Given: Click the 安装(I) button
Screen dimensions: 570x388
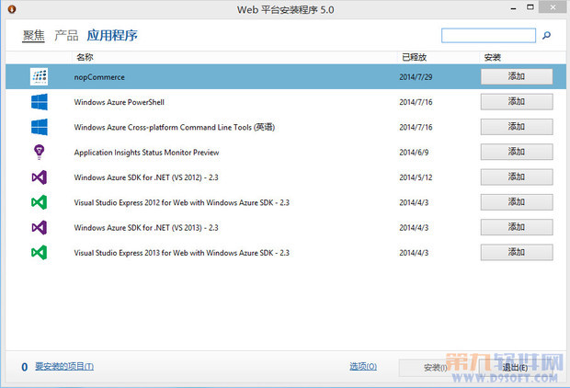Looking at the screenshot, I should (435, 368).
